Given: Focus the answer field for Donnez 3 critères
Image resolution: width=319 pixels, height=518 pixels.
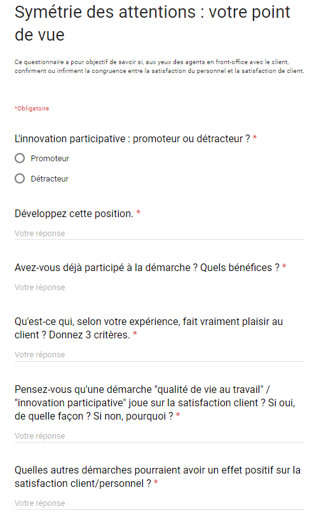Looking at the screenshot, I should pos(159,354).
